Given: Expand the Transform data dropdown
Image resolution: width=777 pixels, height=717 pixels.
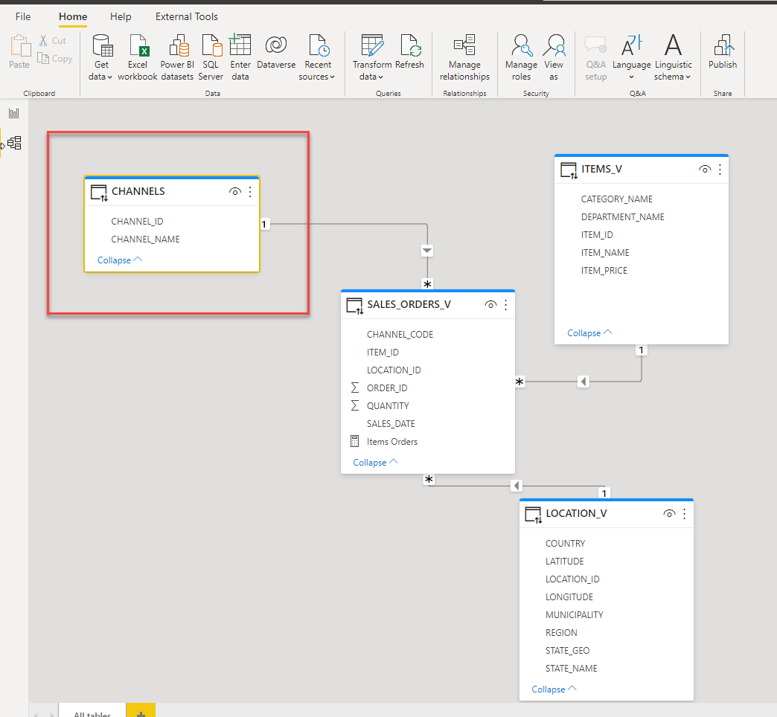Looking at the screenshot, I should point(371,77).
